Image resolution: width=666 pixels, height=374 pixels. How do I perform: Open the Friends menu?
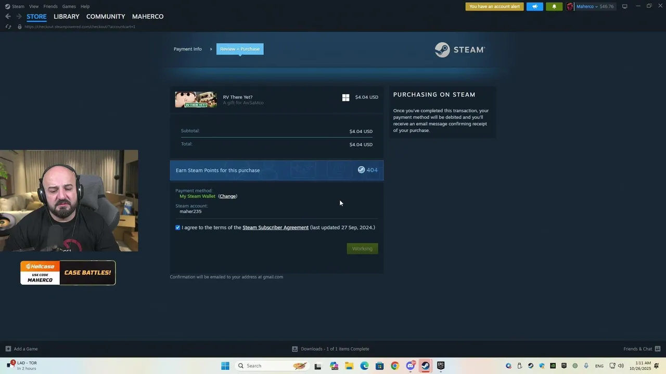tap(50, 6)
